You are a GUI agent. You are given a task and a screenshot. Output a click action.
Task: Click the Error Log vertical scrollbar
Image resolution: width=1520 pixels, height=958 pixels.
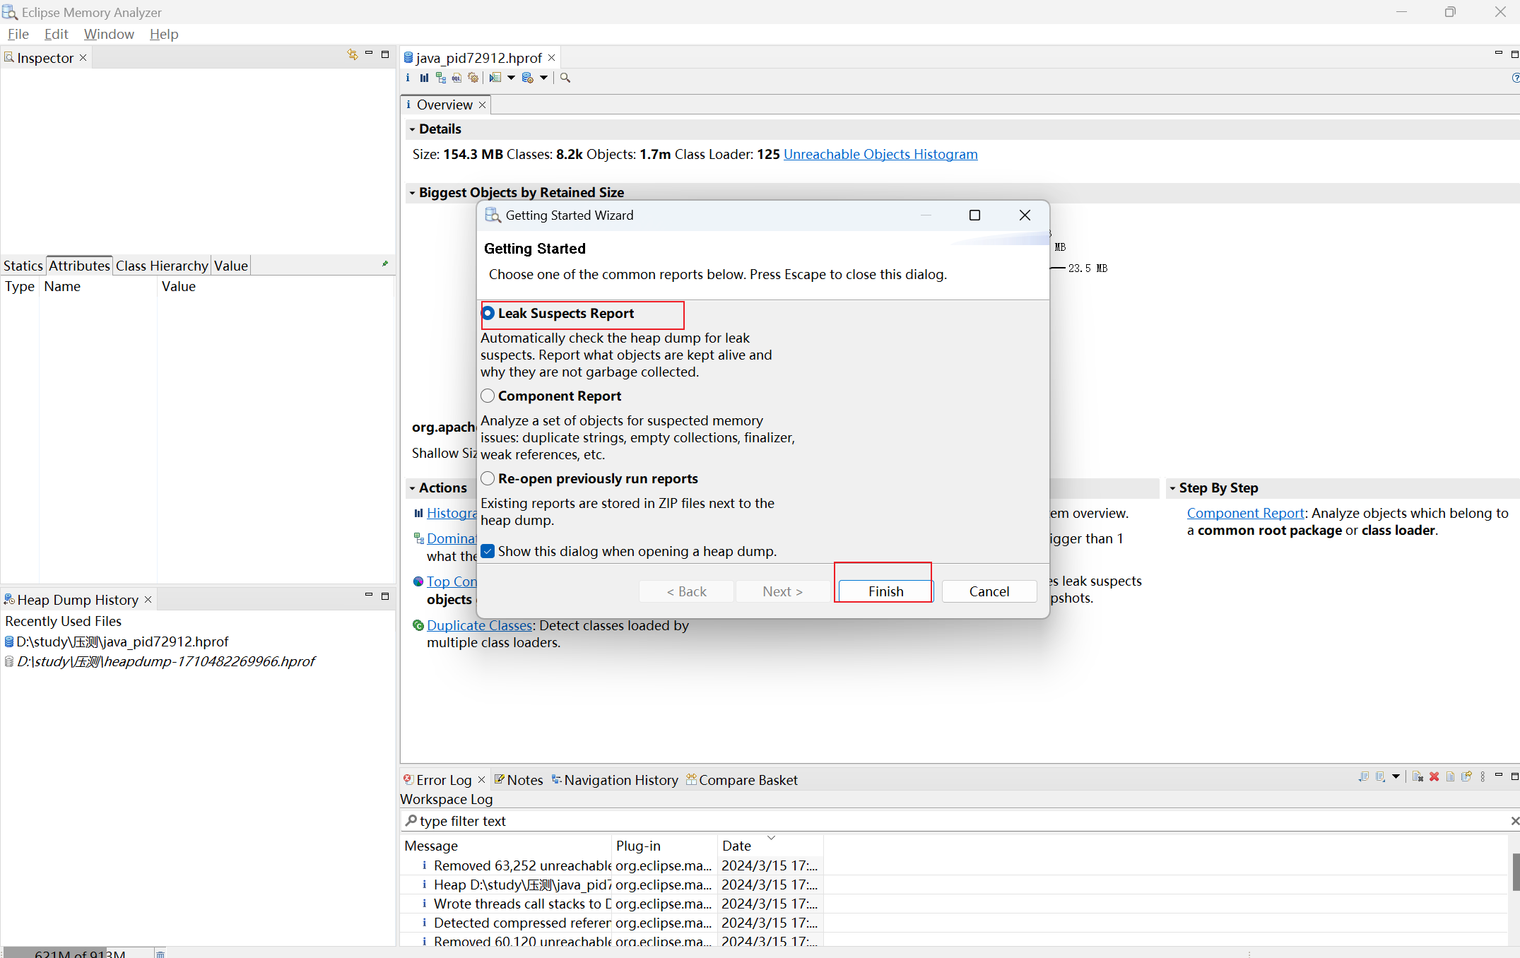pyautogui.click(x=1515, y=872)
